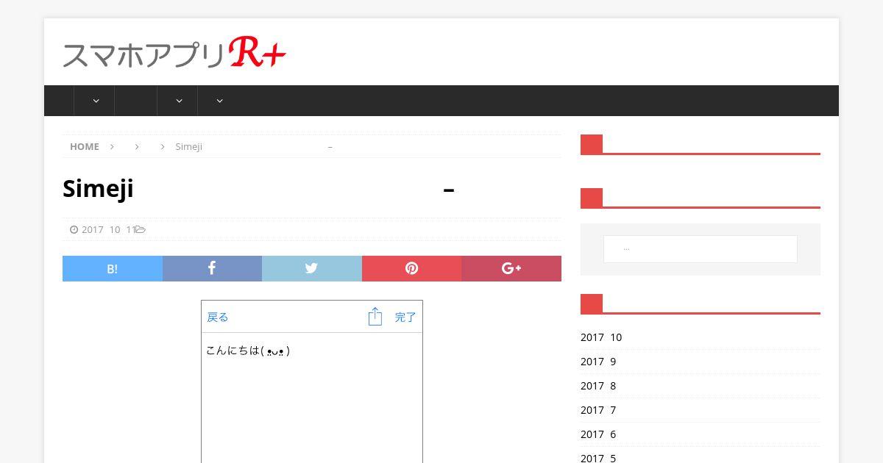Click the text こんにちは in the screenshot
Screen dimensions: 883x463
coord(233,351)
